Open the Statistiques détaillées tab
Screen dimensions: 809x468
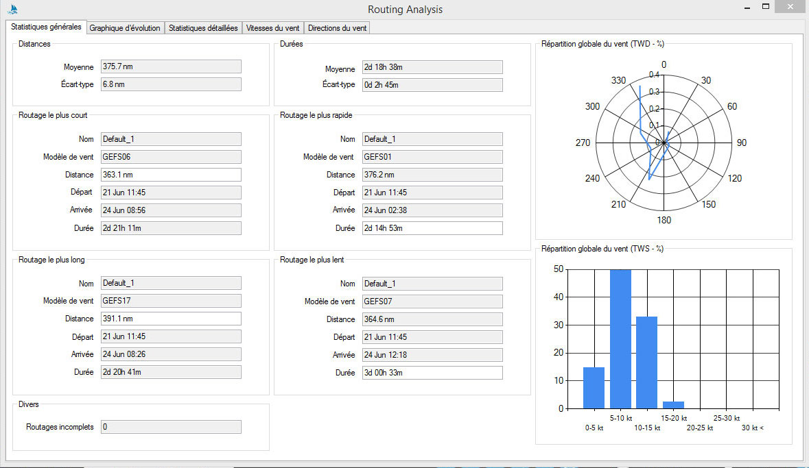click(x=203, y=28)
